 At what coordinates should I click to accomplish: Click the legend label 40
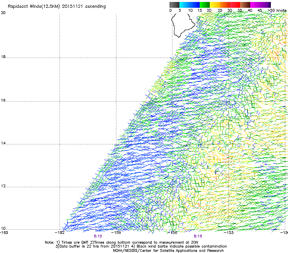(x=250, y=10)
